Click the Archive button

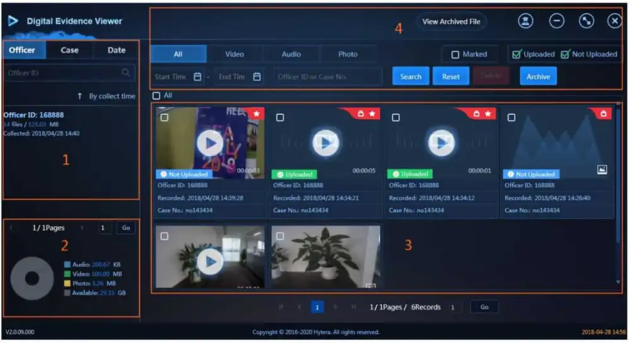(538, 77)
